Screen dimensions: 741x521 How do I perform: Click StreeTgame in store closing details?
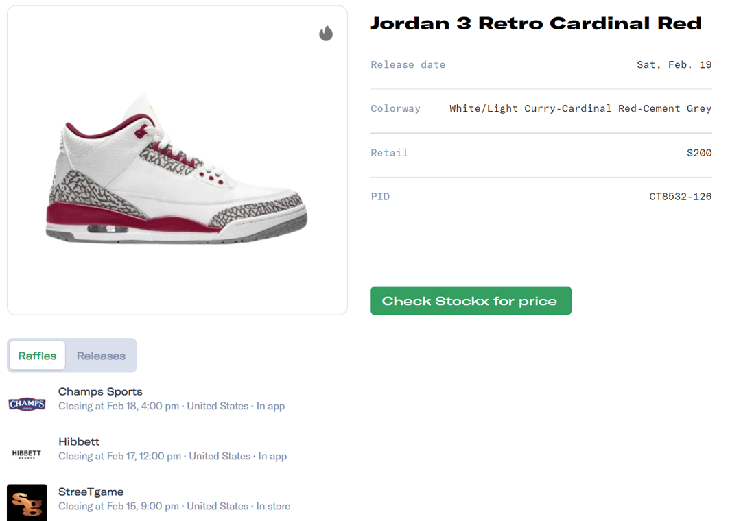[x=174, y=507]
